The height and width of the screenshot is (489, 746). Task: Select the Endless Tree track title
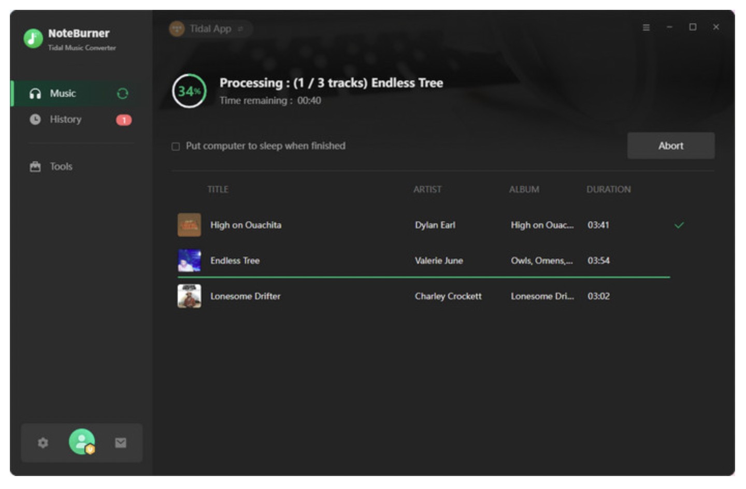pyautogui.click(x=235, y=261)
